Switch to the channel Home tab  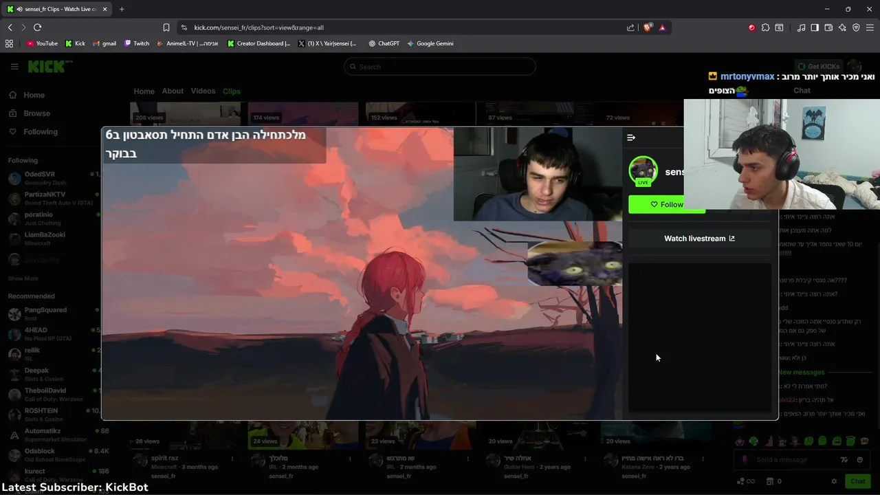pyautogui.click(x=144, y=91)
